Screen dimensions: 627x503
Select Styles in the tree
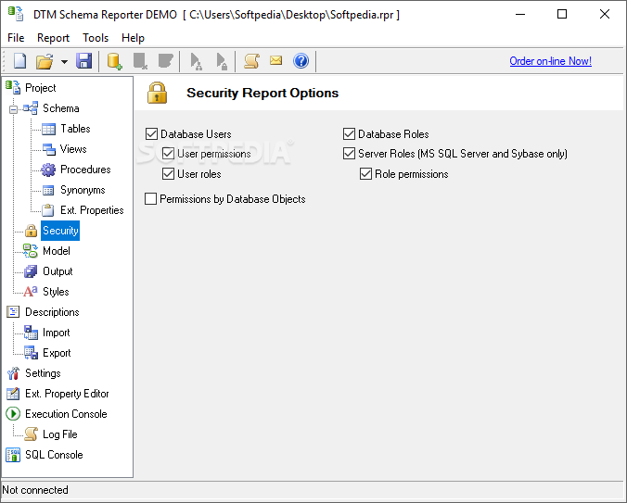pos(56,292)
